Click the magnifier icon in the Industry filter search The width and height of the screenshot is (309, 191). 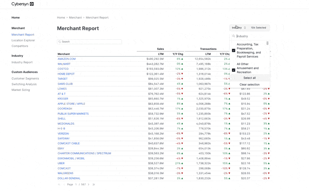(234, 36)
